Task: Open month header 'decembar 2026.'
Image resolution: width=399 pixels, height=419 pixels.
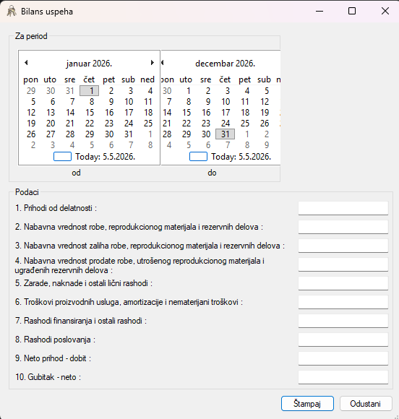Action: [226, 64]
